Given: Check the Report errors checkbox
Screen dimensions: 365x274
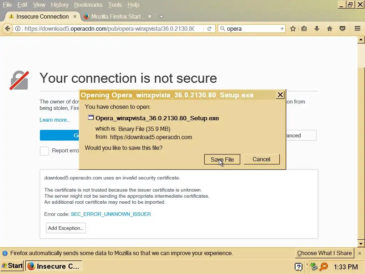Looking at the screenshot, I should point(44,151).
